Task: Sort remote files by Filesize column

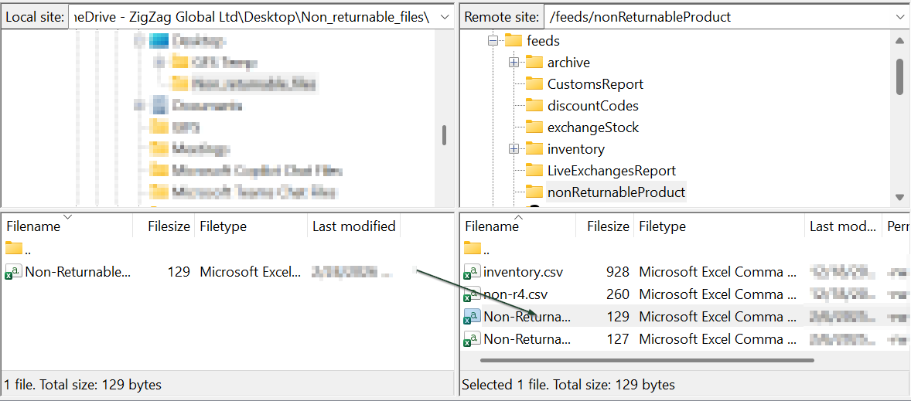Action: pyautogui.click(x=607, y=226)
